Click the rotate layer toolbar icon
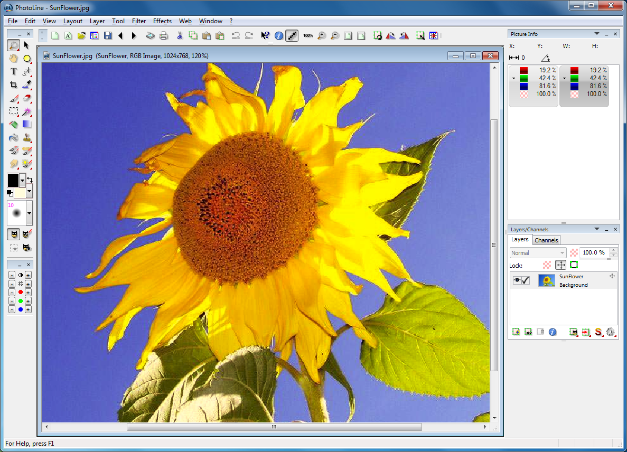This screenshot has width=627, height=452. (378, 35)
